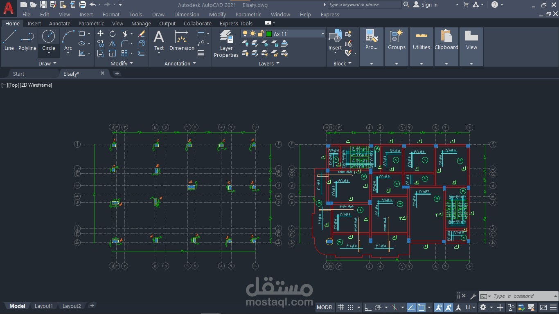Open the Parametric ribbon tab
This screenshot has height=314, width=559.
pyautogui.click(x=91, y=23)
